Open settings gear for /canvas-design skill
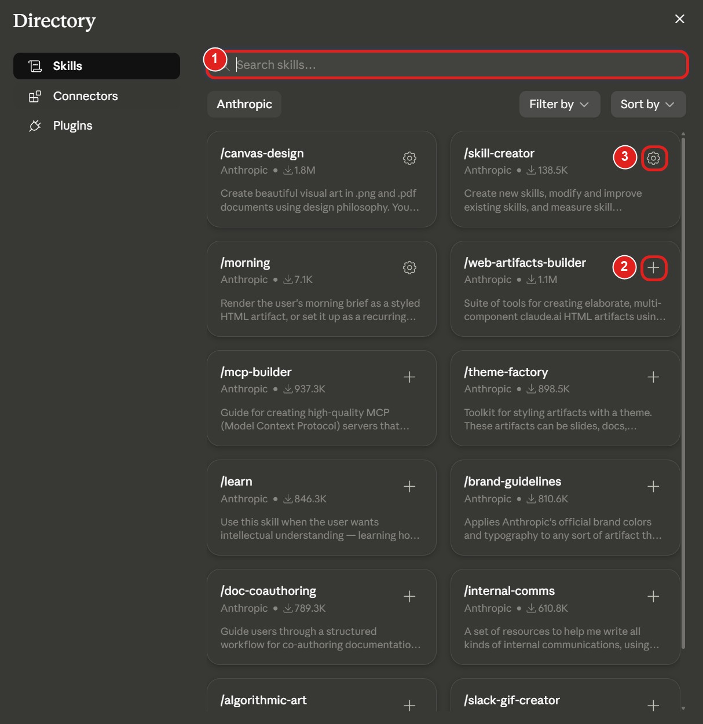 409,158
